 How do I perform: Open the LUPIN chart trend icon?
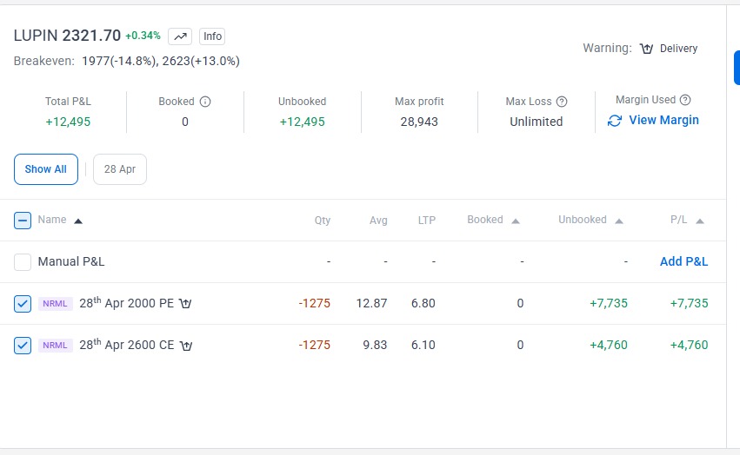coord(180,36)
